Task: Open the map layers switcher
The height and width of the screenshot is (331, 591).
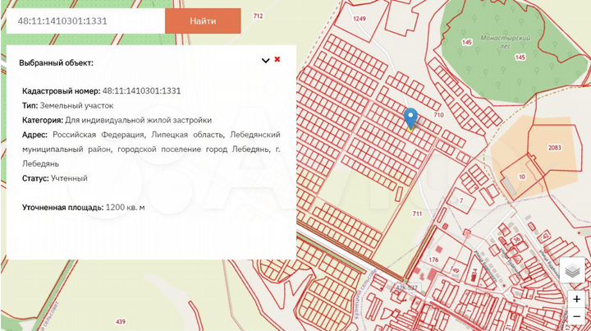Action: point(576,269)
